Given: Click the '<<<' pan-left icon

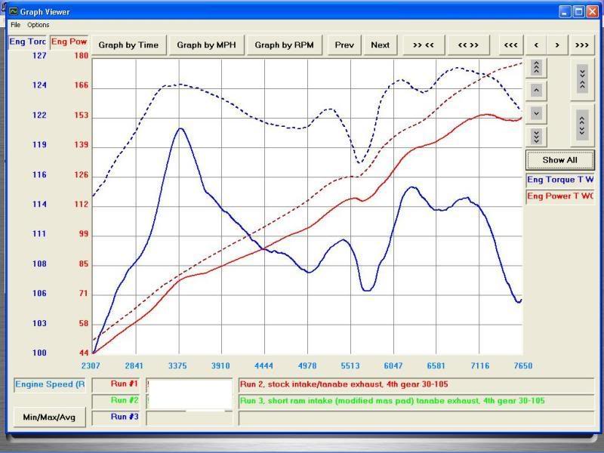Looking at the screenshot, I should 510,45.
